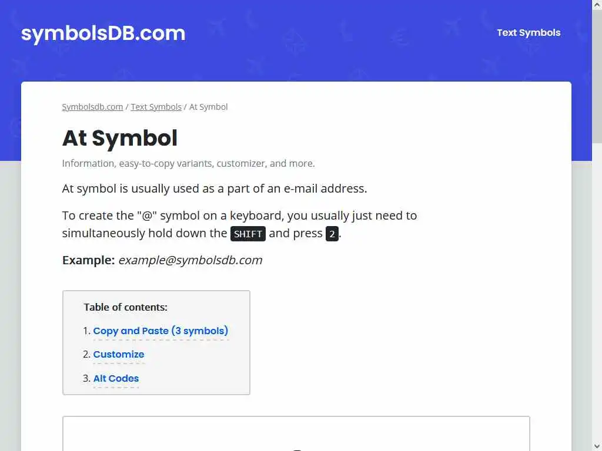The height and width of the screenshot is (451, 602).
Task: Click the SHIFT key badge
Action: tap(248, 234)
